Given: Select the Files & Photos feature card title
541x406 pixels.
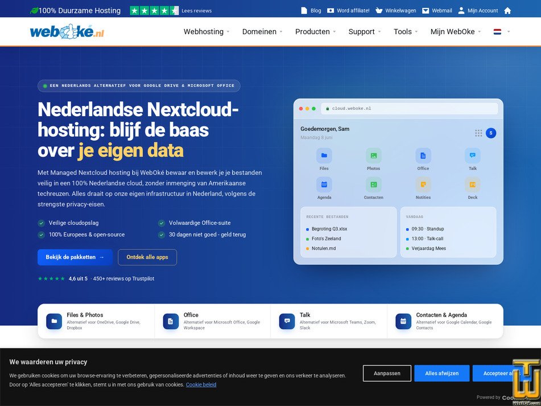Looking at the screenshot, I should tap(85, 315).
